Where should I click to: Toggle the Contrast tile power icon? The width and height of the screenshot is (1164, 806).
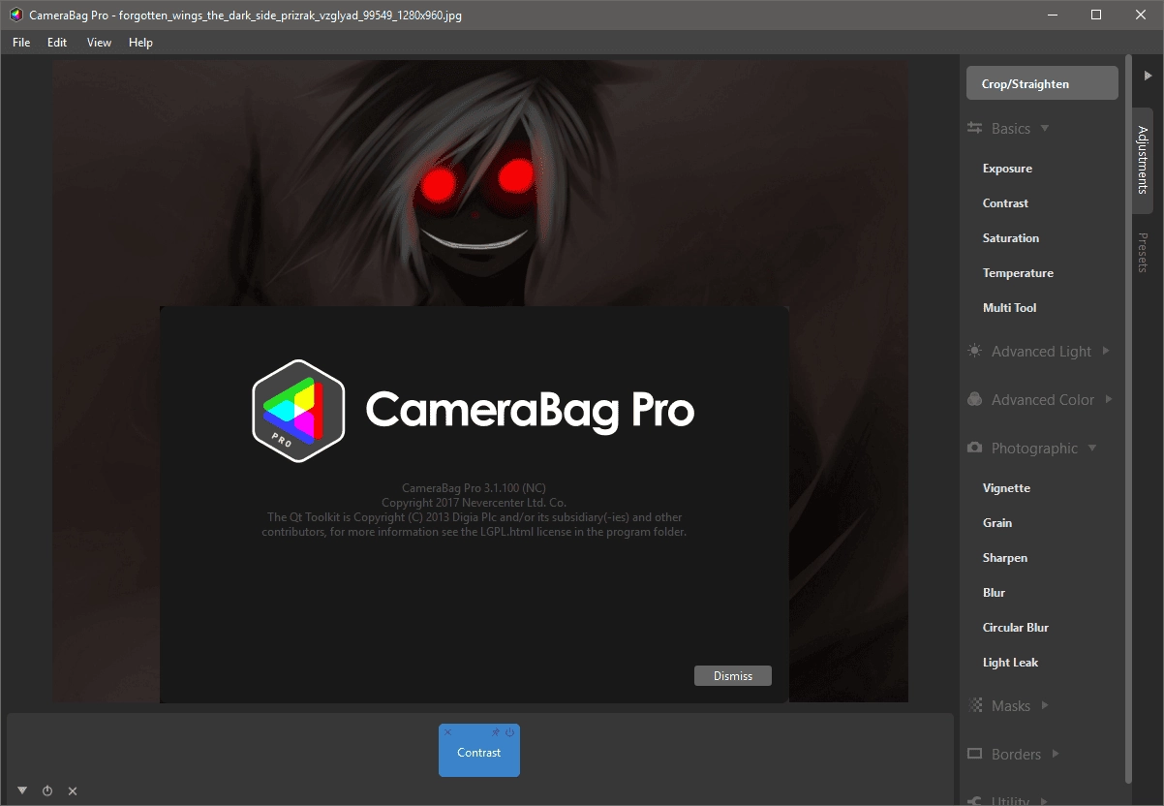point(510,732)
